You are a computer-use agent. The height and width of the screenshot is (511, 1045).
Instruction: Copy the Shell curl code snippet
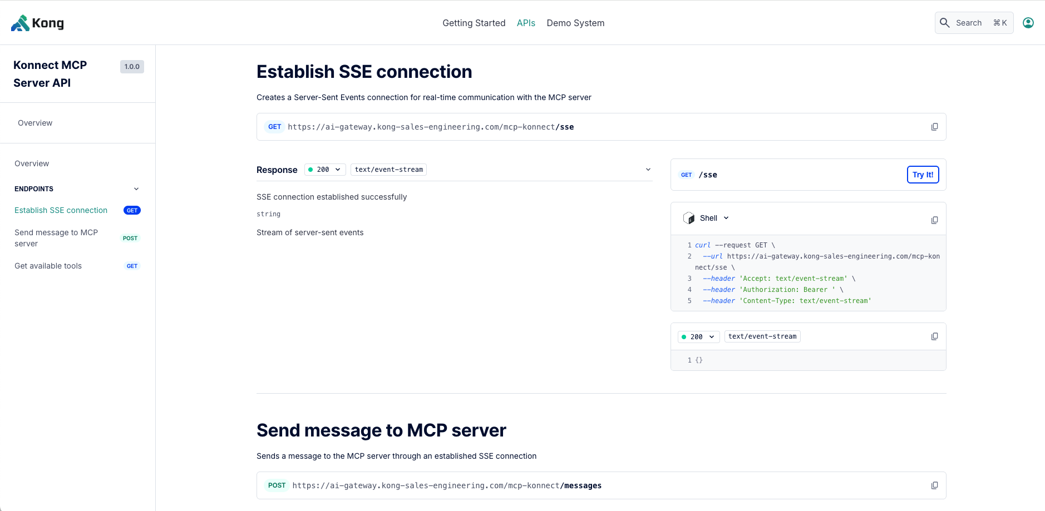pyautogui.click(x=934, y=220)
